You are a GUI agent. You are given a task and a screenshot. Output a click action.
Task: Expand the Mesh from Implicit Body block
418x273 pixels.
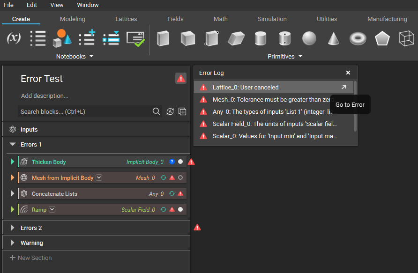click(x=12, y=177)
